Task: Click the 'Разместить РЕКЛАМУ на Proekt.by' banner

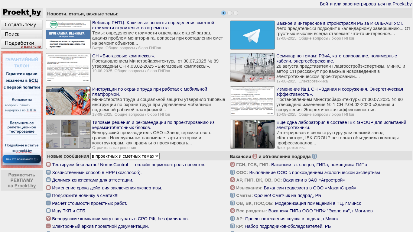Action: (22, 180)
